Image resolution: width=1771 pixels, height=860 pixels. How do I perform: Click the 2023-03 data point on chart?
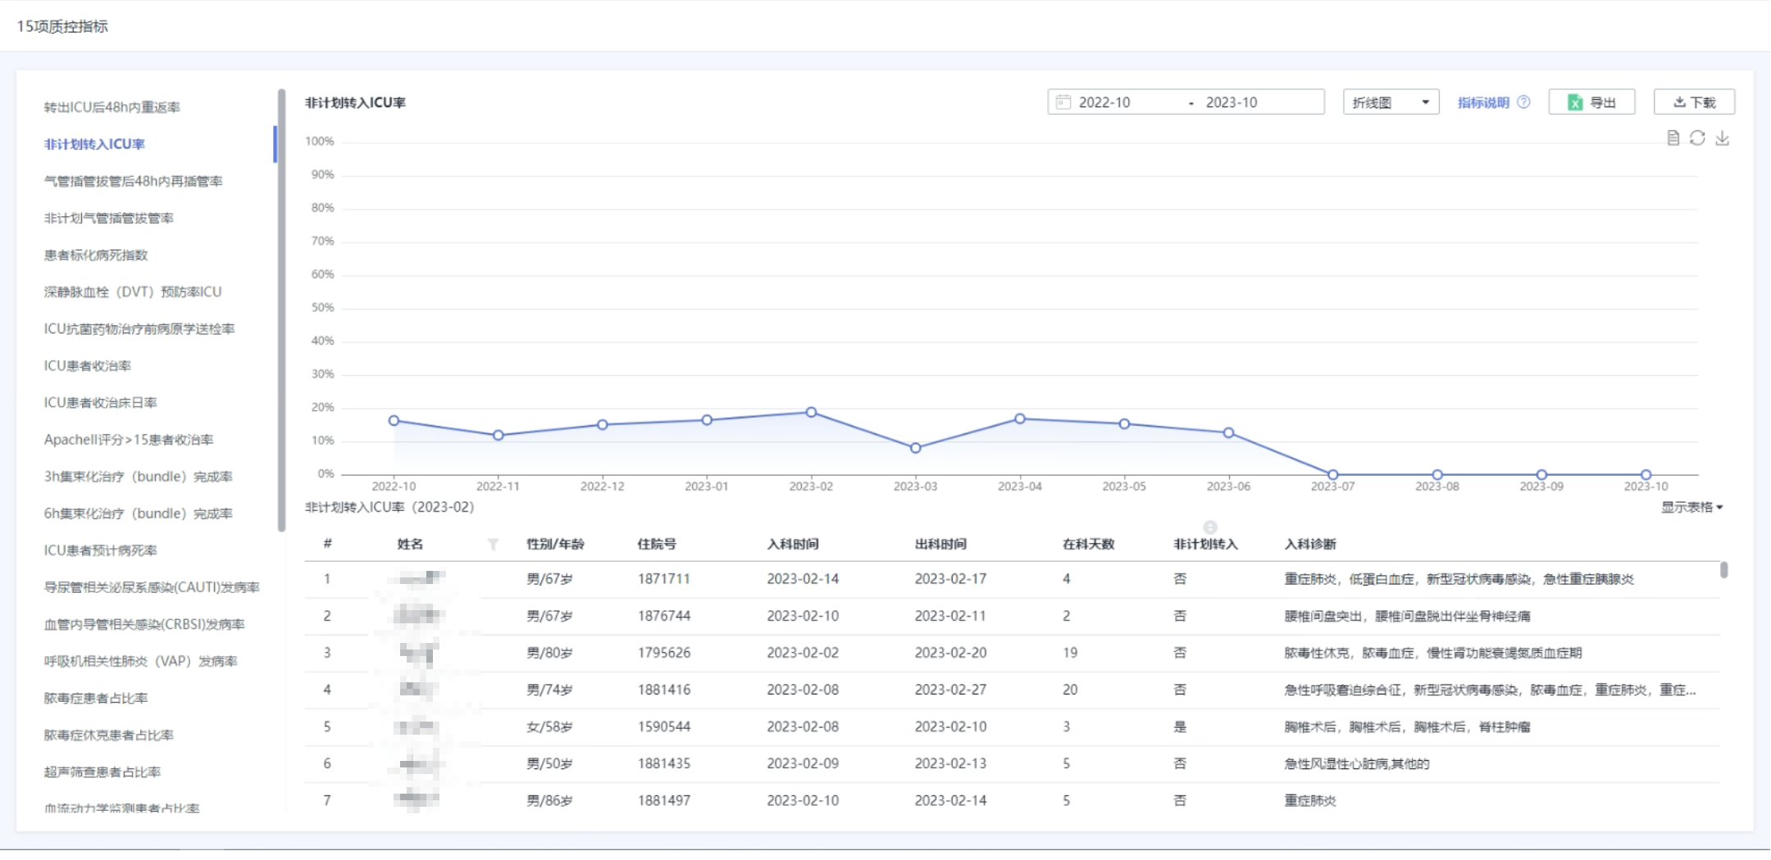(x=916, y=447)
